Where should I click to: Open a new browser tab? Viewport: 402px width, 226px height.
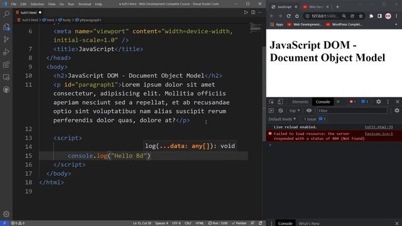coord(337,7)
